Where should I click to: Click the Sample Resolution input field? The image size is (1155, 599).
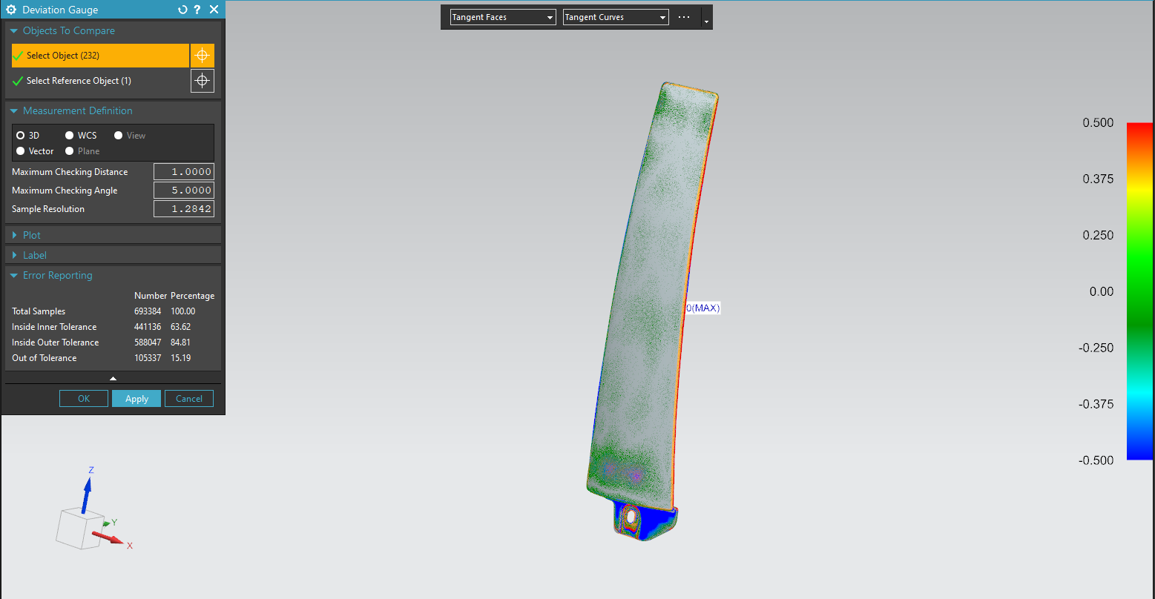pos(184,209)
